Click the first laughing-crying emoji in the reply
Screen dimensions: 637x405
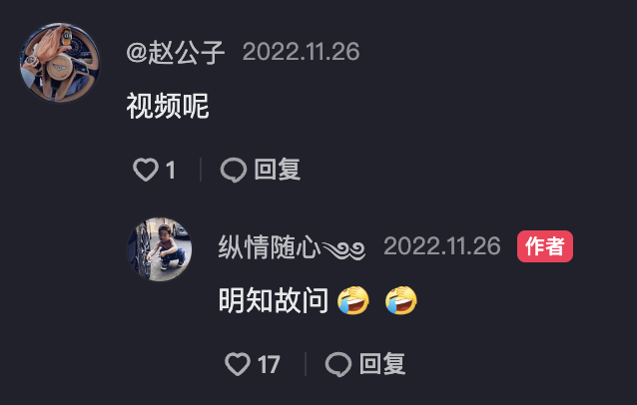tap(353, 300)
